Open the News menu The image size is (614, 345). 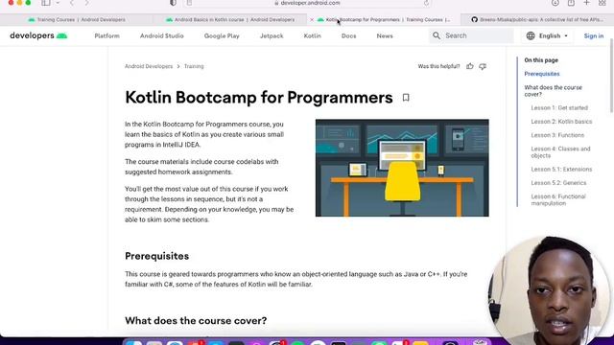385,35
